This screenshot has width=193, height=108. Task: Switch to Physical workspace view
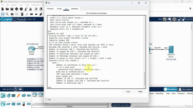(x=19, y=19)
